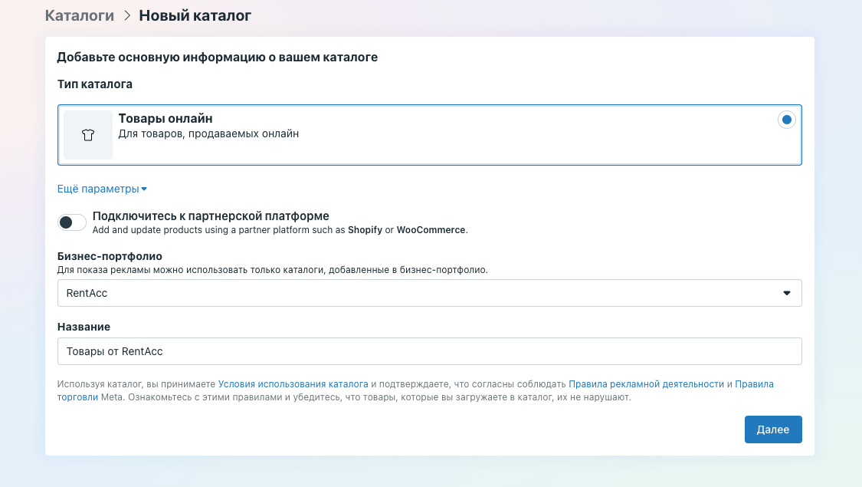This screenshot has height=487, width=862.
Task: Click the breadcrumb chevron separator icon
Action: 127,15
